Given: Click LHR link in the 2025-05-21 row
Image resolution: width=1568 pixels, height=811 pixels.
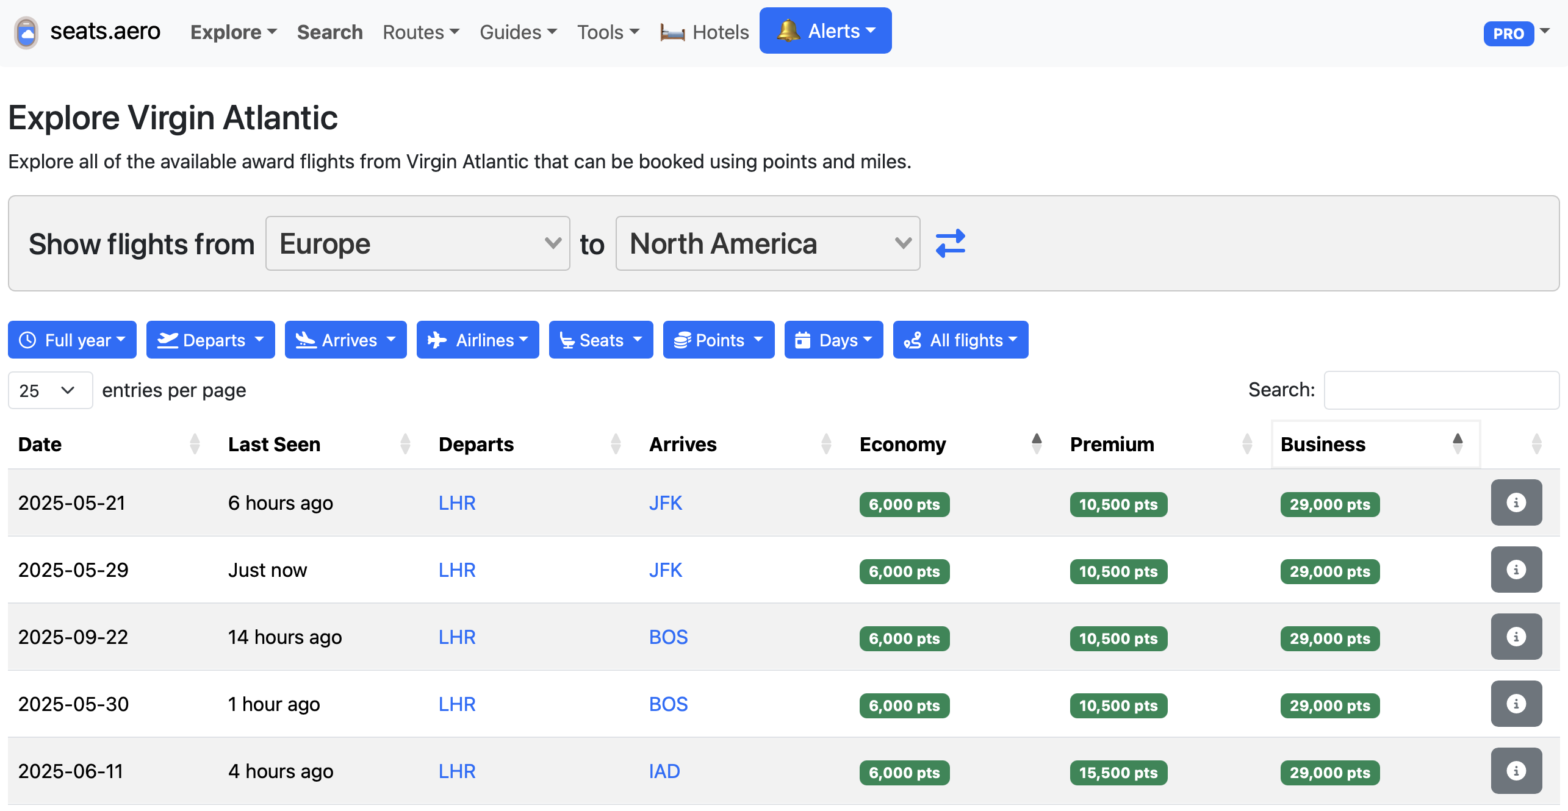Looking at the screenshot, I should click(x=457, y=502).
